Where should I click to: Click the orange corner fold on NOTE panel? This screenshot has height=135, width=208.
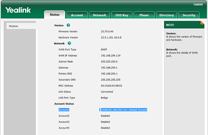[202, 23]
